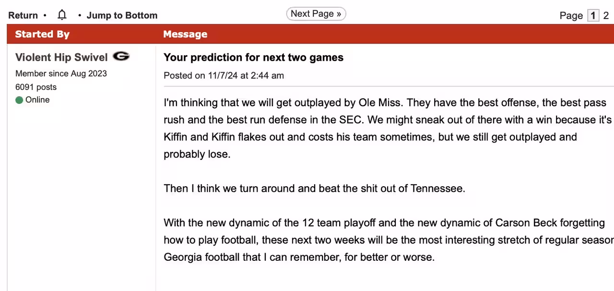Click the Page label beside pagination

coord(571,15)
